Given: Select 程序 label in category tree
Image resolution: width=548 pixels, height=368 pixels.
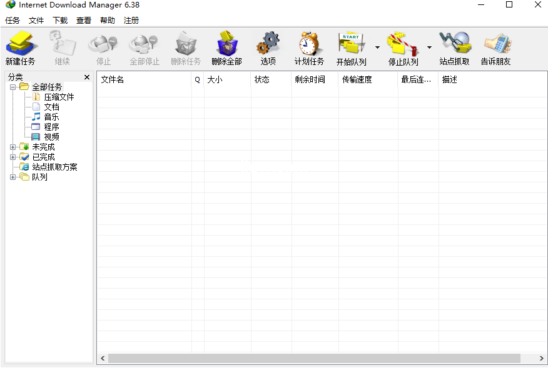Looking at the screenshot, I should 52,127.
